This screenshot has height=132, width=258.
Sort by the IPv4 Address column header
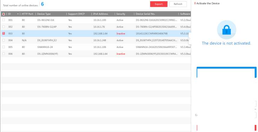click(x=101, y=14)
